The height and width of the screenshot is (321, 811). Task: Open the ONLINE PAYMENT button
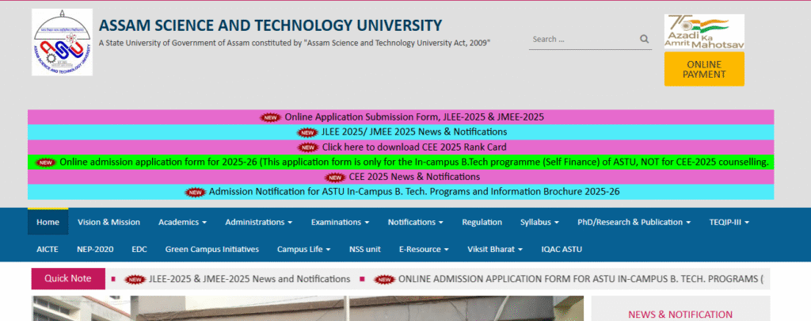pyautogui.click(x=704, y=69)
